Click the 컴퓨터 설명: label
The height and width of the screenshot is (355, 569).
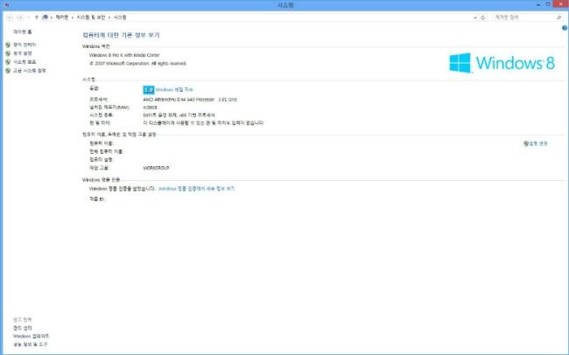coord(102,159)
